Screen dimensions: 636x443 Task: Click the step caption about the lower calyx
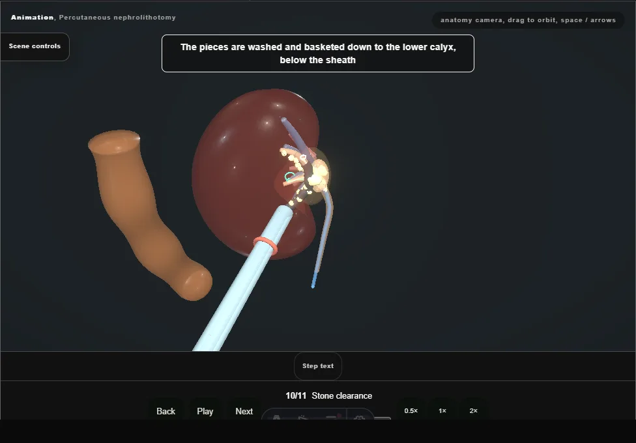pyautogui.click(x=318, y=53)
